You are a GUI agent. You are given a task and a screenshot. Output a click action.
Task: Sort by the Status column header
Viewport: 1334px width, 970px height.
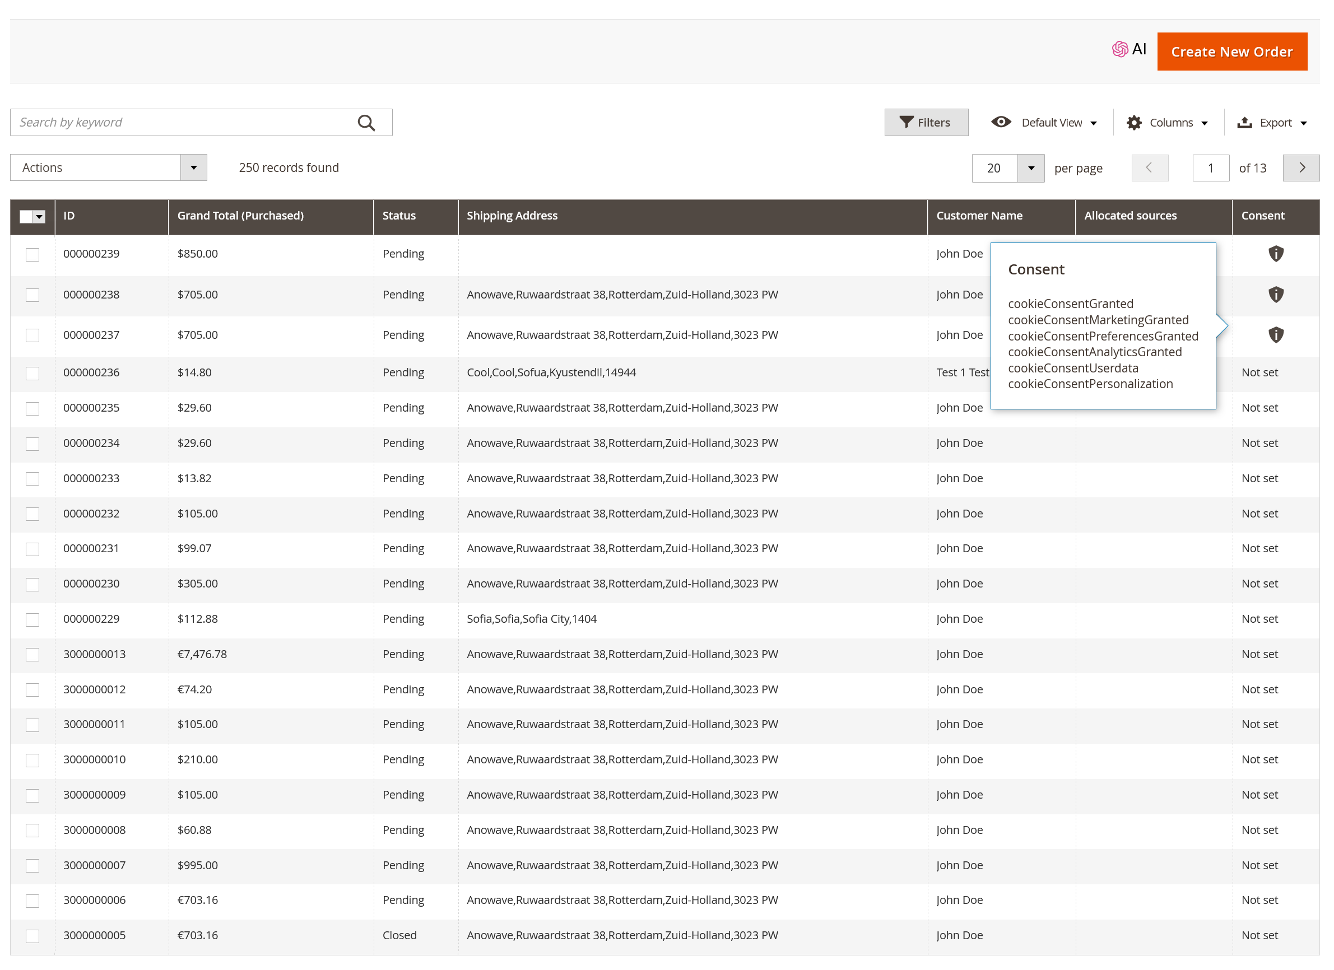416,216
